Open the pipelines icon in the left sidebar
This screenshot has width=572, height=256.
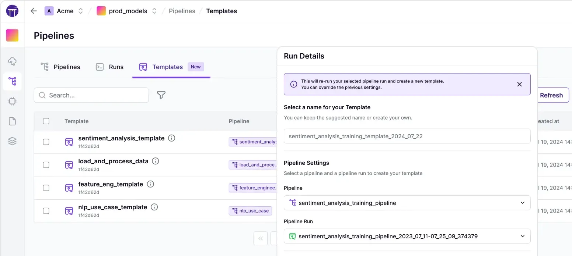[x=12, y=81]
